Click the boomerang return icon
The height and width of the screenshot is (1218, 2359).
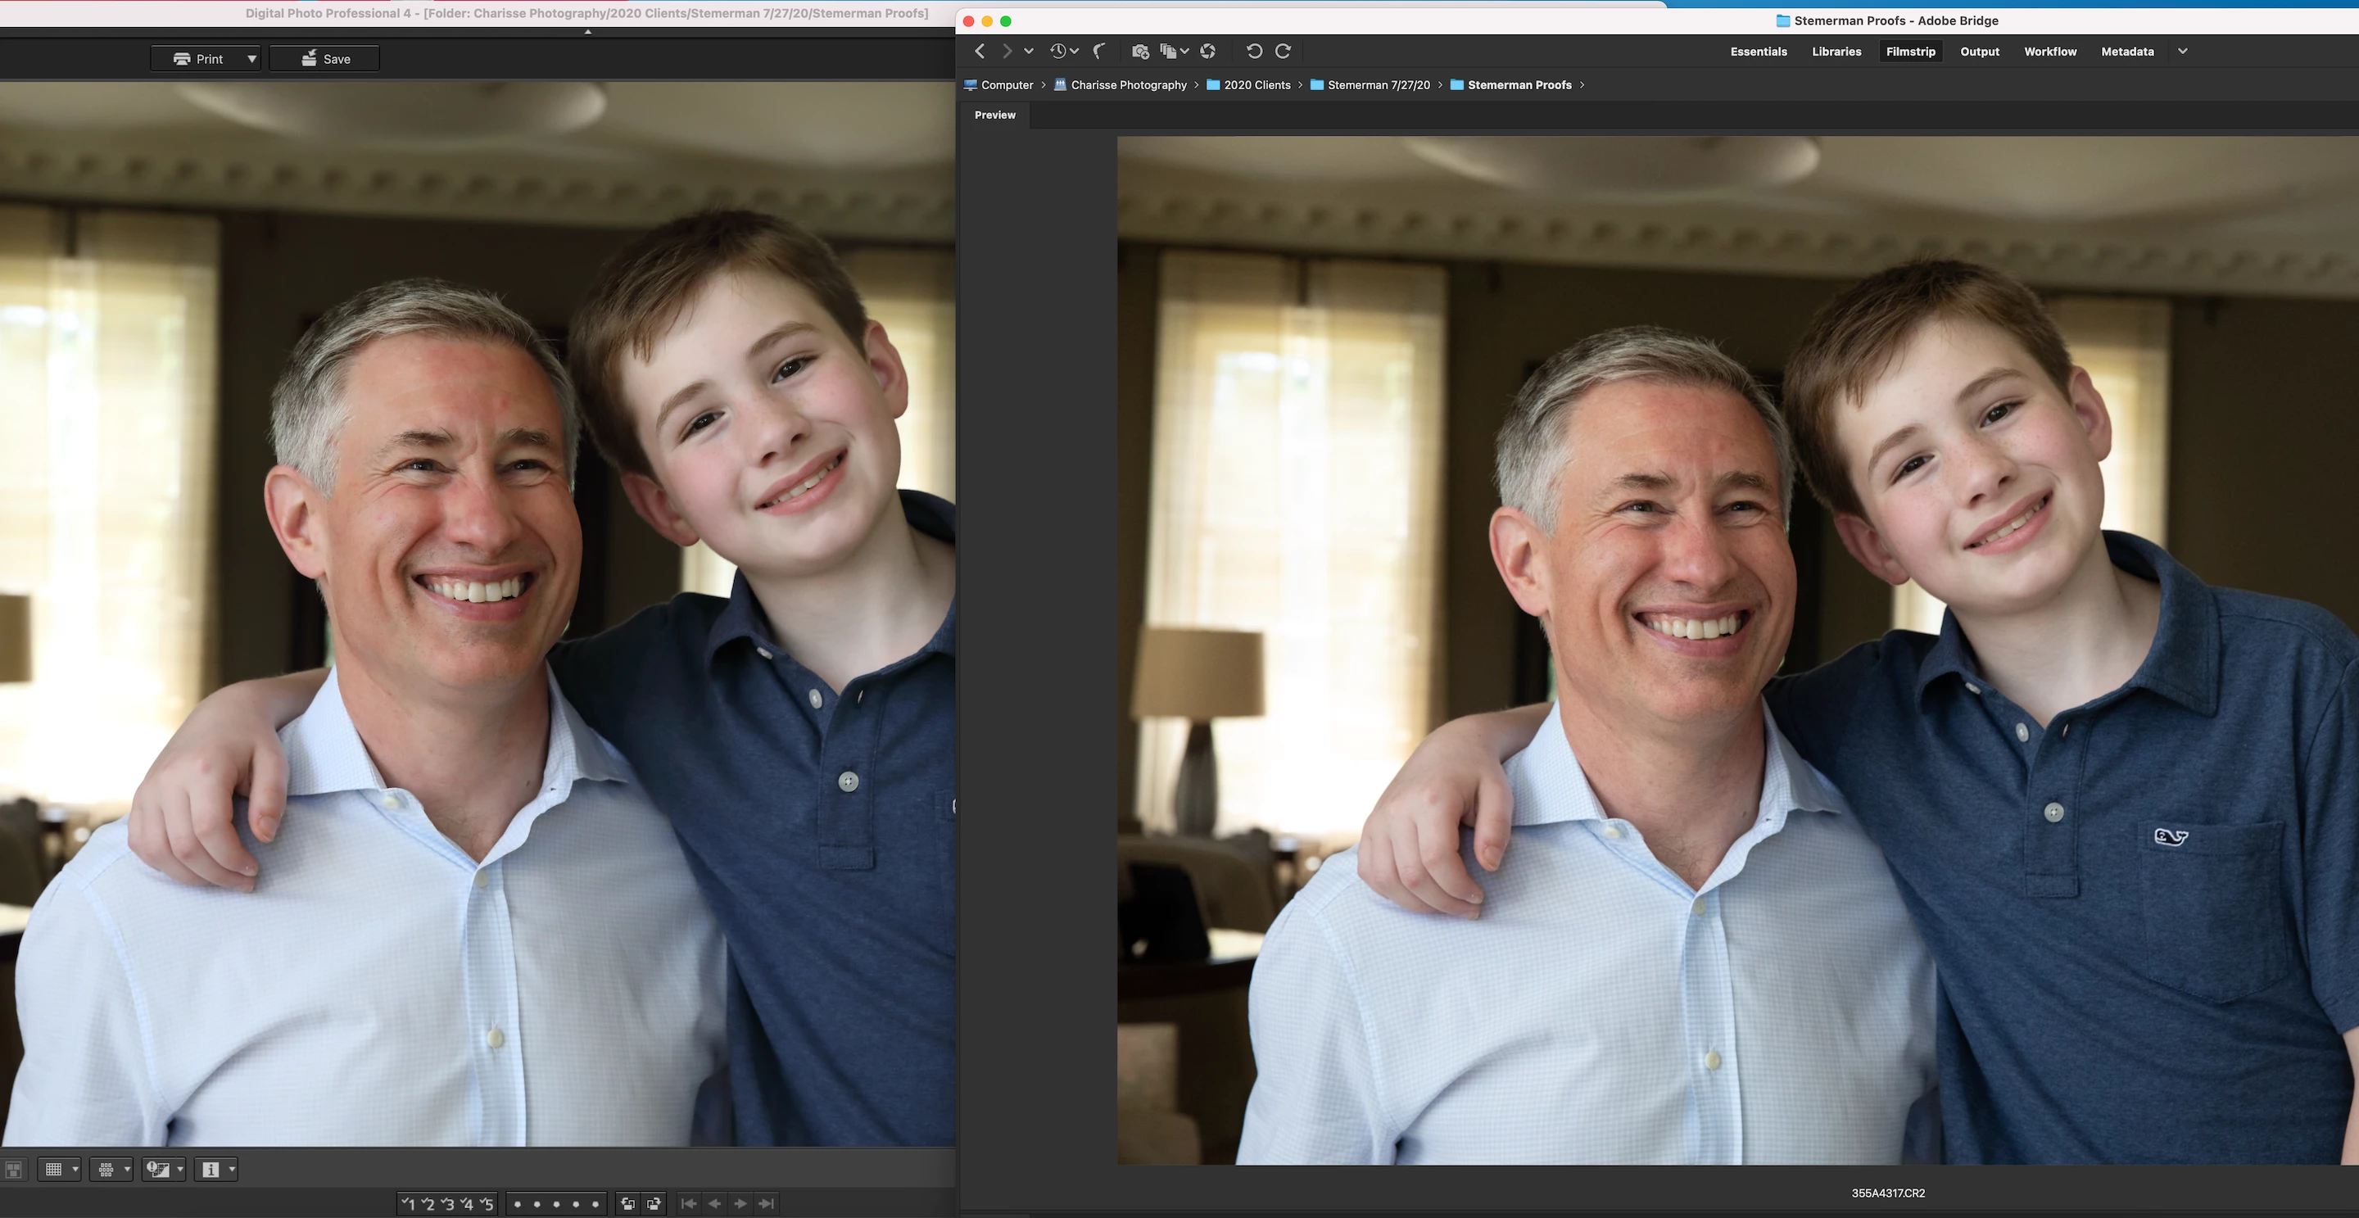coord(1100,52)
